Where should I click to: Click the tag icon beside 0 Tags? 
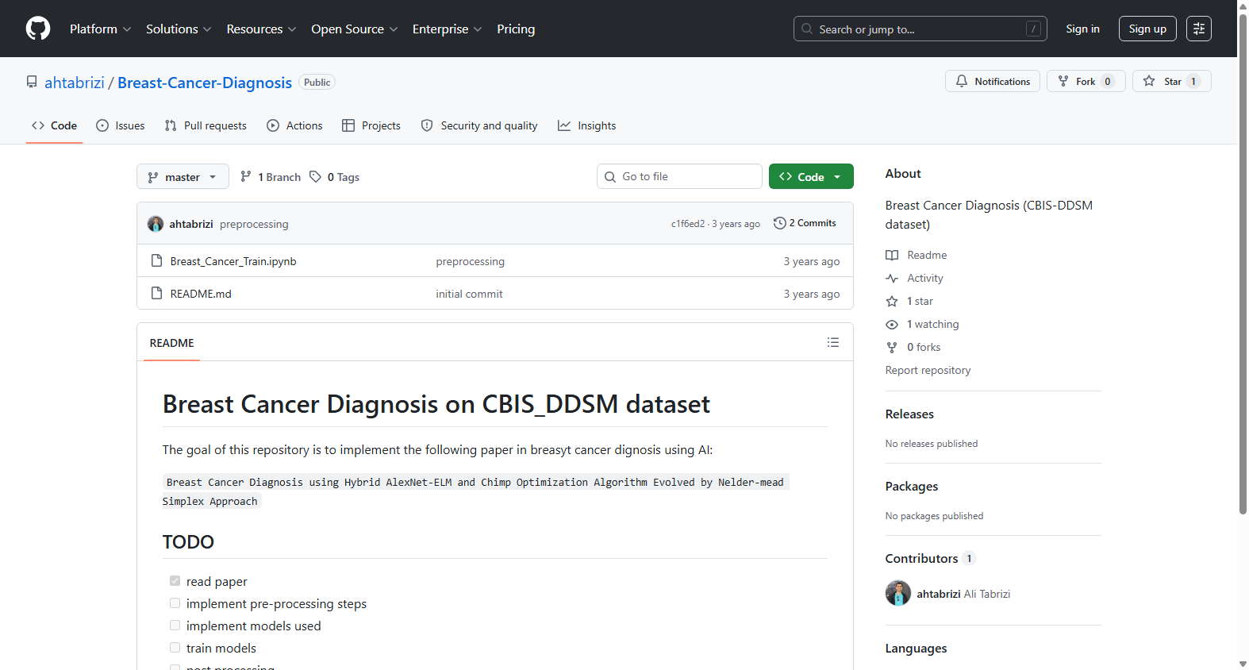pyautogui.click(x=316, y=176)
